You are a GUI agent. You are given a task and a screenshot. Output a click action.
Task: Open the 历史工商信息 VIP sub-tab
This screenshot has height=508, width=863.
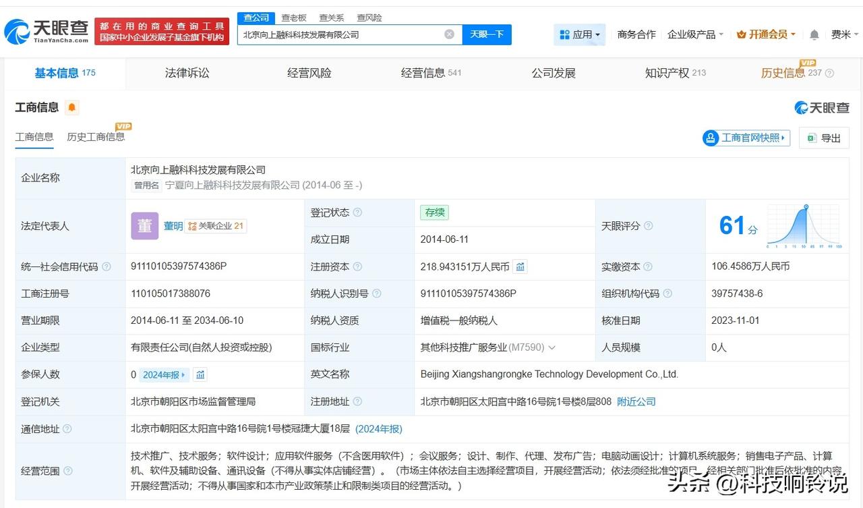96,137
